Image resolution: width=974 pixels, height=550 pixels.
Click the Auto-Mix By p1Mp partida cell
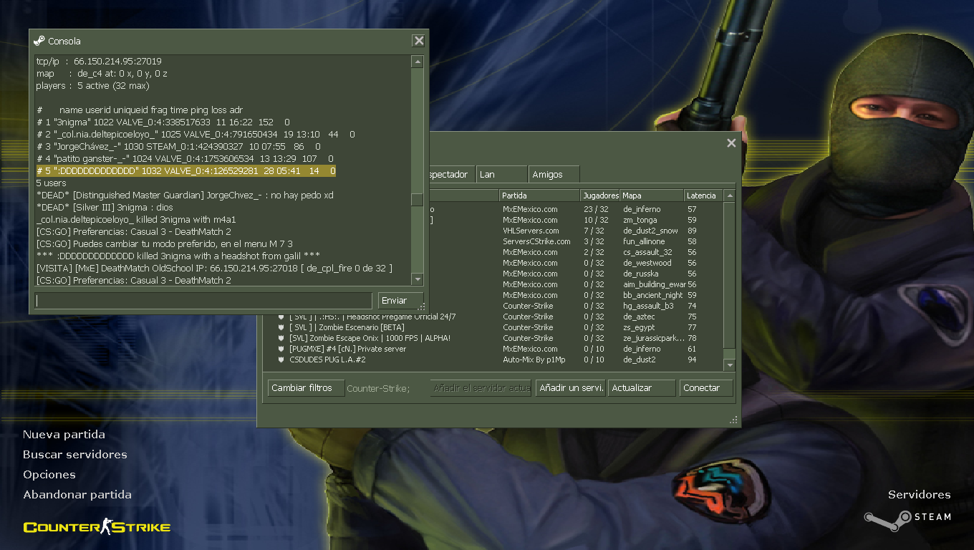(x=534, y=360)
